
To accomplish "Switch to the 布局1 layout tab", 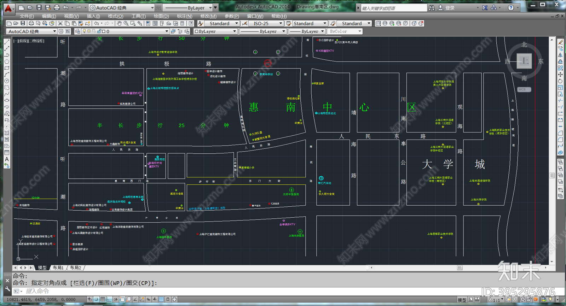I will (x=58, y=267).
